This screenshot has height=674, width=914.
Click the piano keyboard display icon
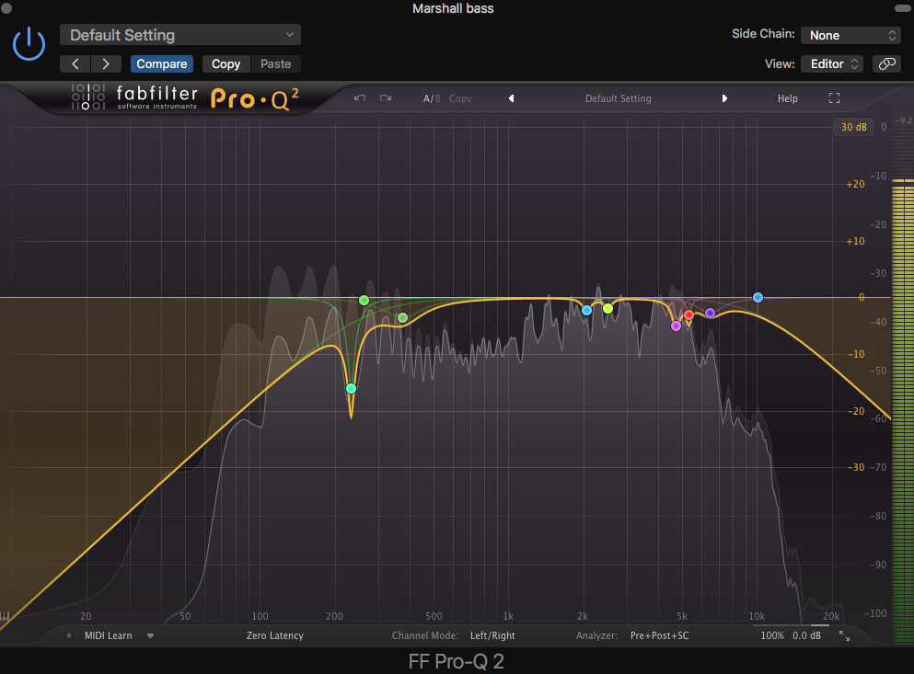6,615
